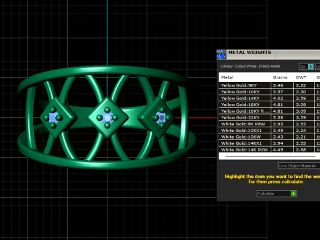This screenshot has width=320, height=240.
Task: Select the Yellow Gold:10KY row
Action: coord(269,92)
